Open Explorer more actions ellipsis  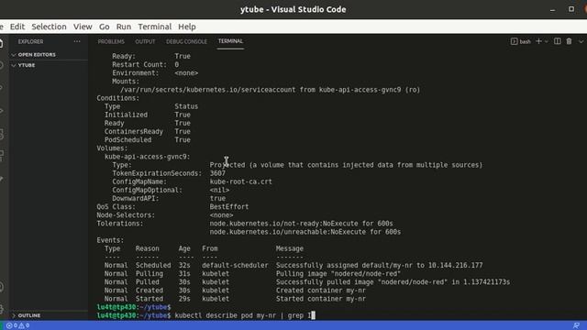point(77,41)
